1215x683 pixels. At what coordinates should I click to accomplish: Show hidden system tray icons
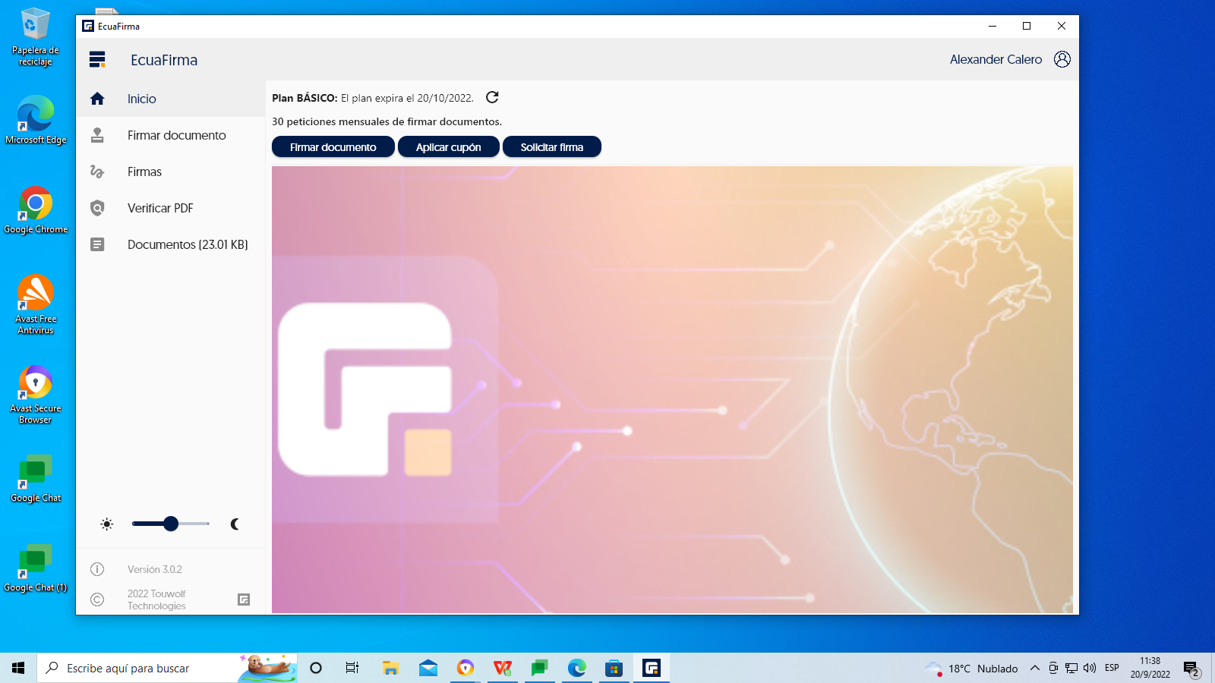click(1034, 668)
